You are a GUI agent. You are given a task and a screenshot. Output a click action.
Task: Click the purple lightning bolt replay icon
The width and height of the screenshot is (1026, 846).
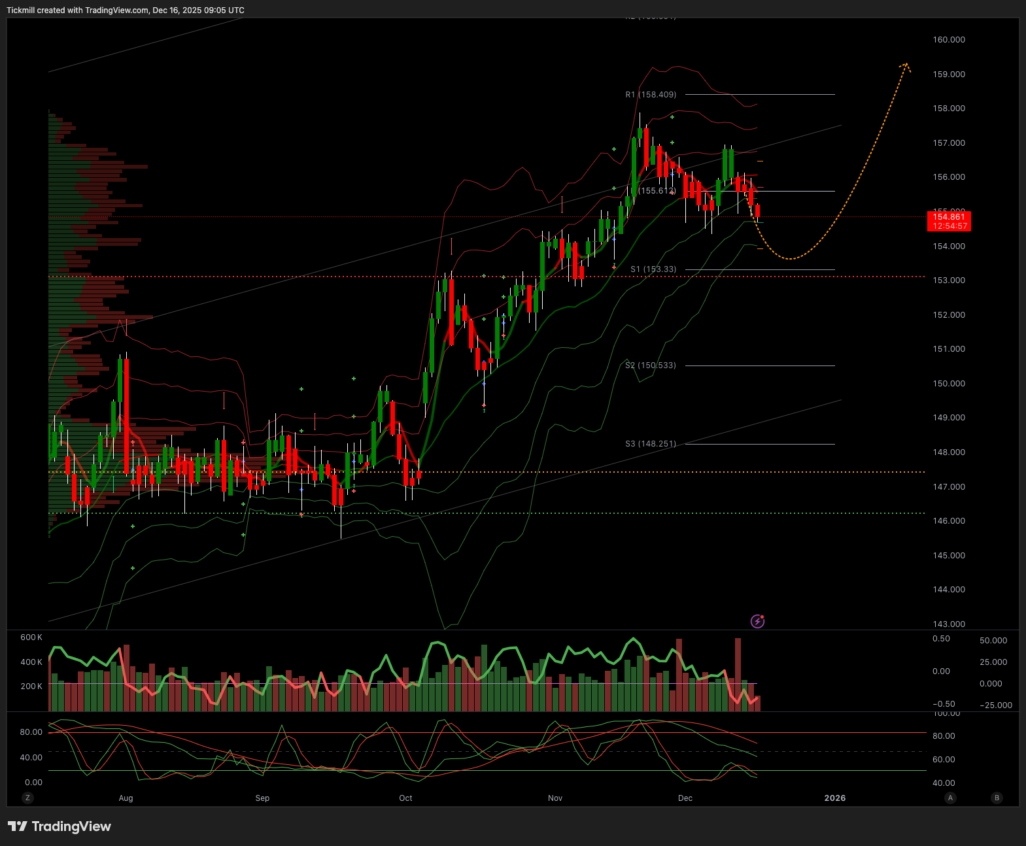point(757,621)
